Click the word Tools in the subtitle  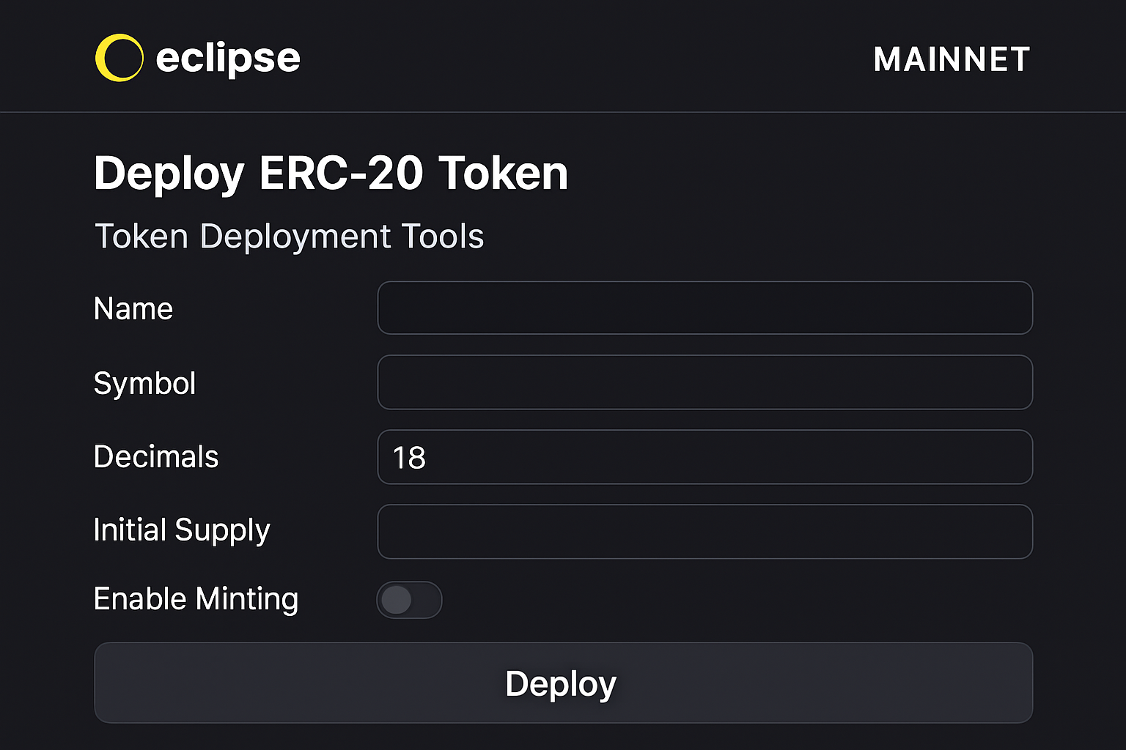442,237
